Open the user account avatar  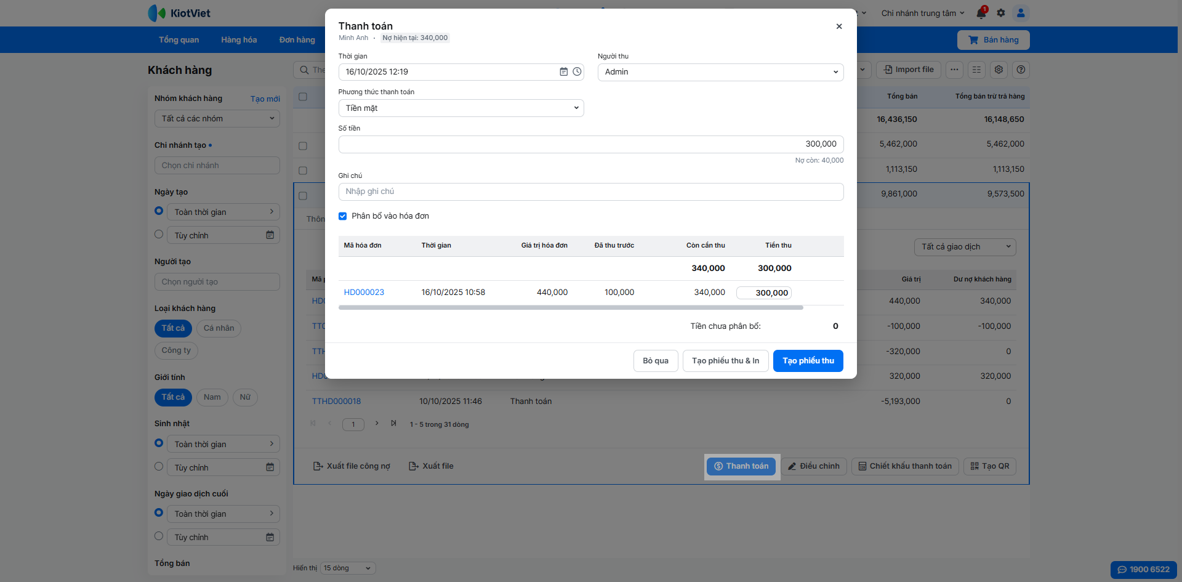(x=1021, y=13)
